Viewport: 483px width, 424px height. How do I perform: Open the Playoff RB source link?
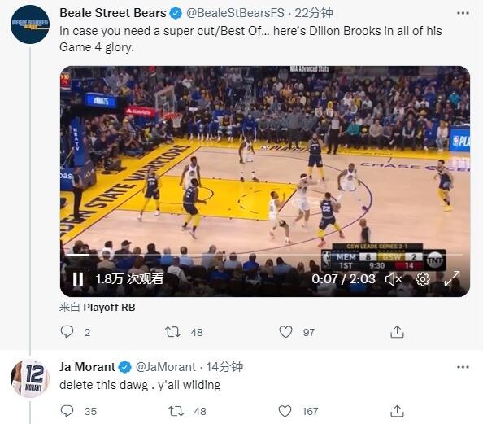point(109,307)
